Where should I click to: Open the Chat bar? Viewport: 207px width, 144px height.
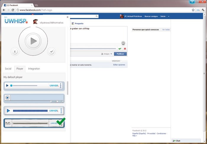pyautogui.click(x=186, y=141)
